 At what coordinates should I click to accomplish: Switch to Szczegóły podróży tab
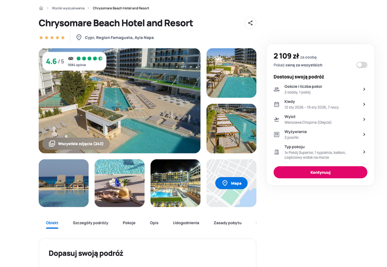pyautogui.click(x=90, y=223)
